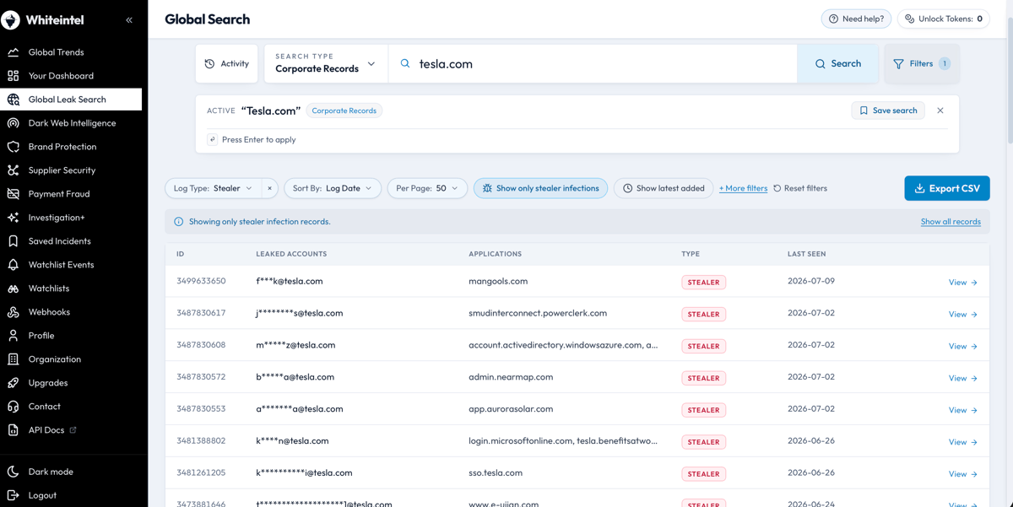View the admin.nearmap.com record
The height and width of the screenshot is (507, 1013).
tap(962, 379)
